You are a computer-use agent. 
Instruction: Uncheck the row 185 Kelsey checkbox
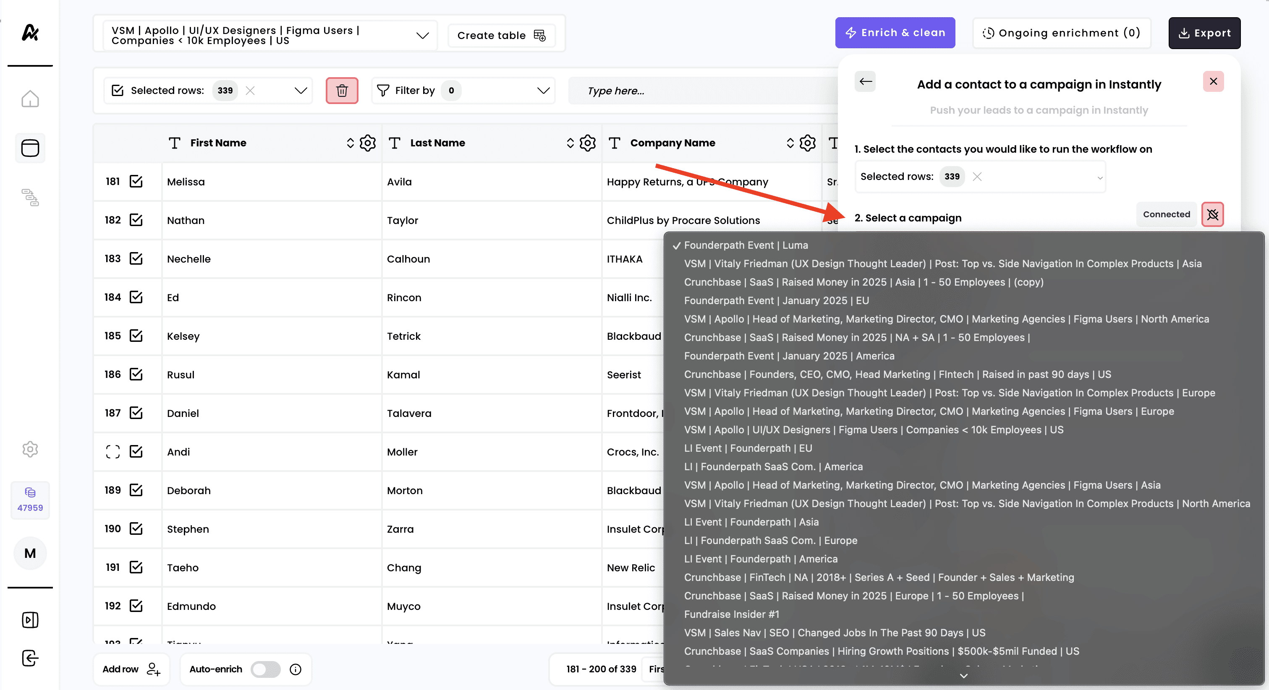pos(136,336)
